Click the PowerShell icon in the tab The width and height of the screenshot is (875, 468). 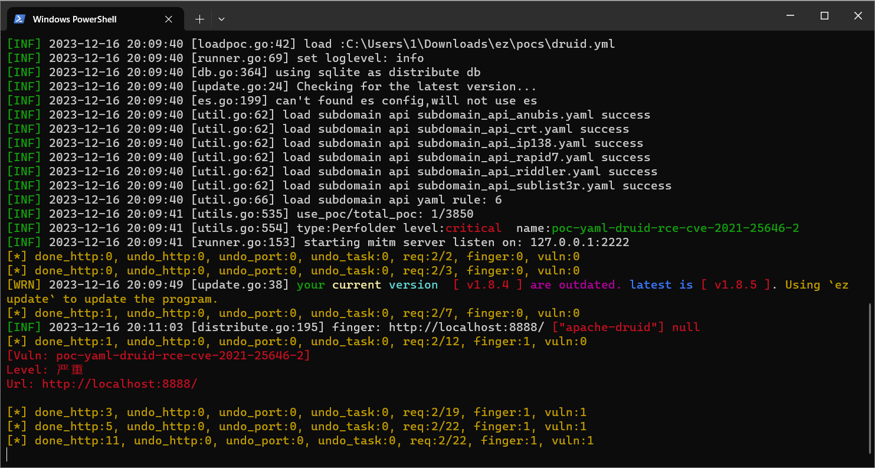pos(19,19)
